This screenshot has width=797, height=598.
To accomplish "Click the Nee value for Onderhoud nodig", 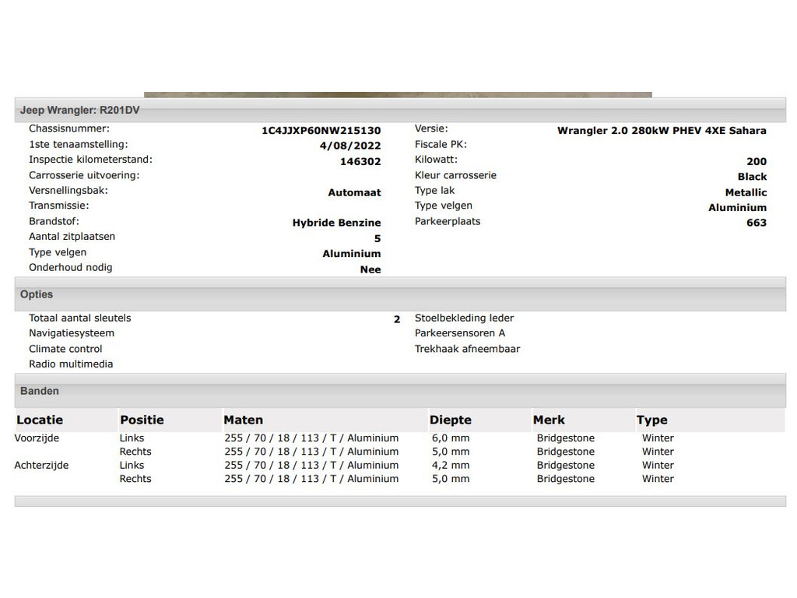I will coord(370,269).
